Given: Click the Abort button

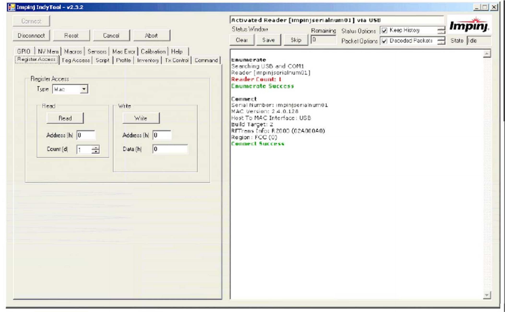Looking at the screenshot, I should pos(151,36).
